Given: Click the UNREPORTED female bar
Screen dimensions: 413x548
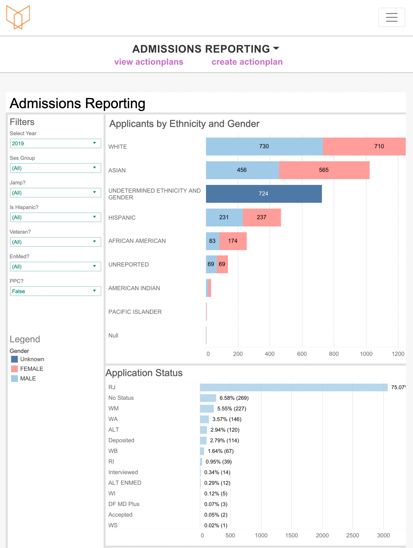Looking at the screenshot, I should [222, 264].
